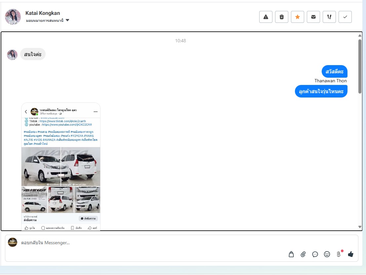The width and height of the screenshot is (366, 275).
Task: Click the ส่งข้อความ button in post
Action: [x=88, y=218]
